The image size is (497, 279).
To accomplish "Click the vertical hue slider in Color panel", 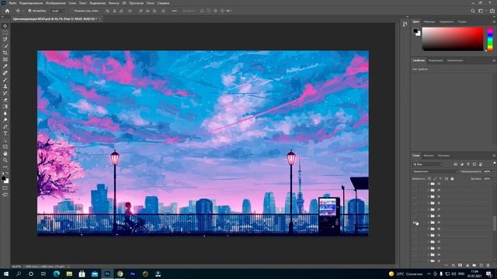I will coord(490,39).
